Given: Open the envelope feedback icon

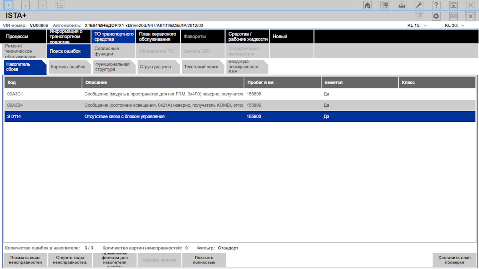Looking at the screenshot, I should tap(453, 16).
